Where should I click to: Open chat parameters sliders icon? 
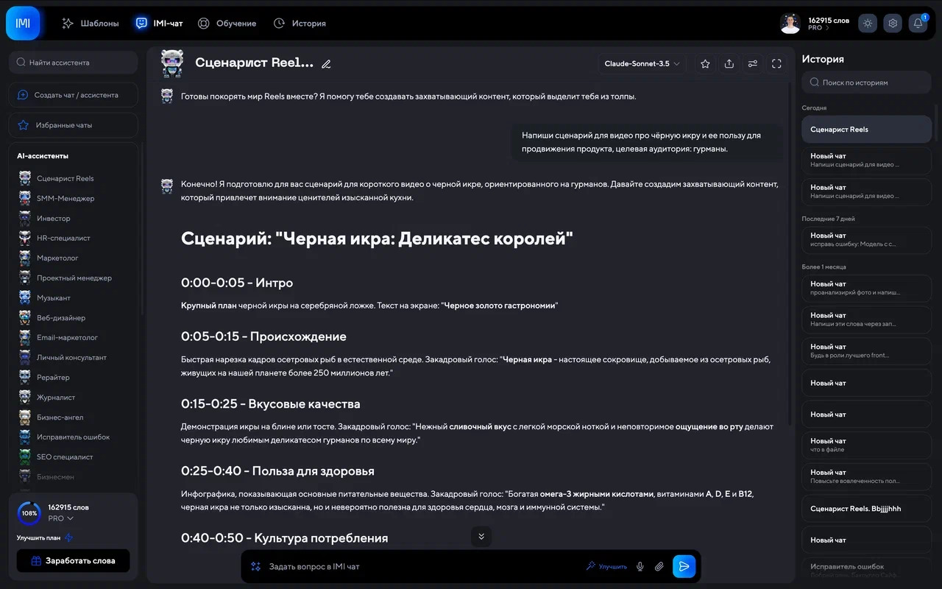pos(752,63)
